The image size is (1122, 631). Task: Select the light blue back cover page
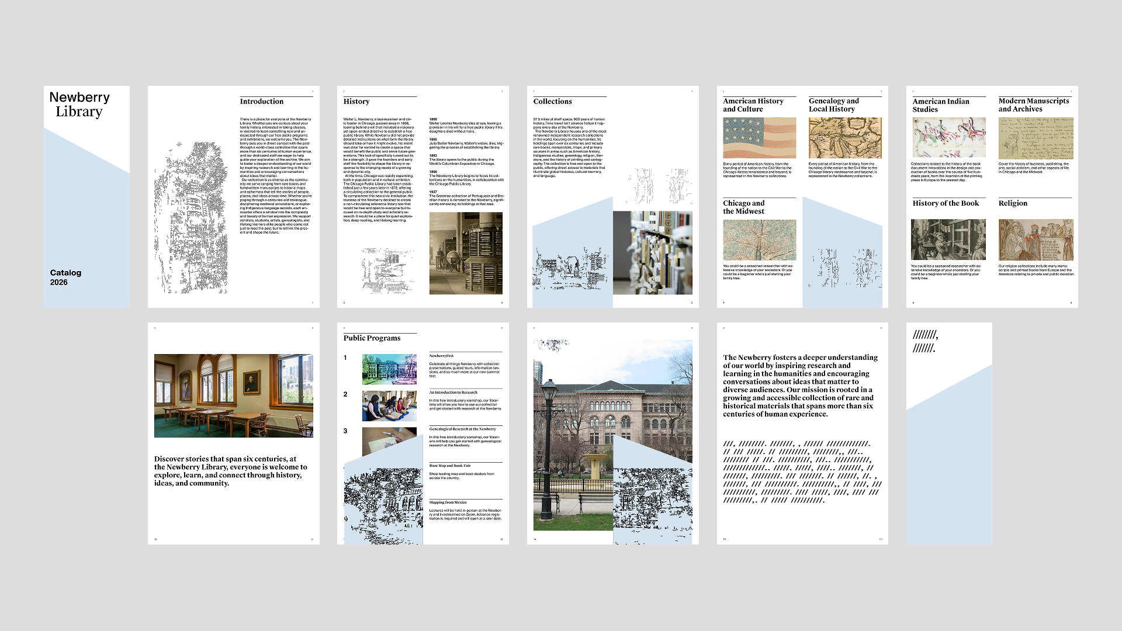948,456
